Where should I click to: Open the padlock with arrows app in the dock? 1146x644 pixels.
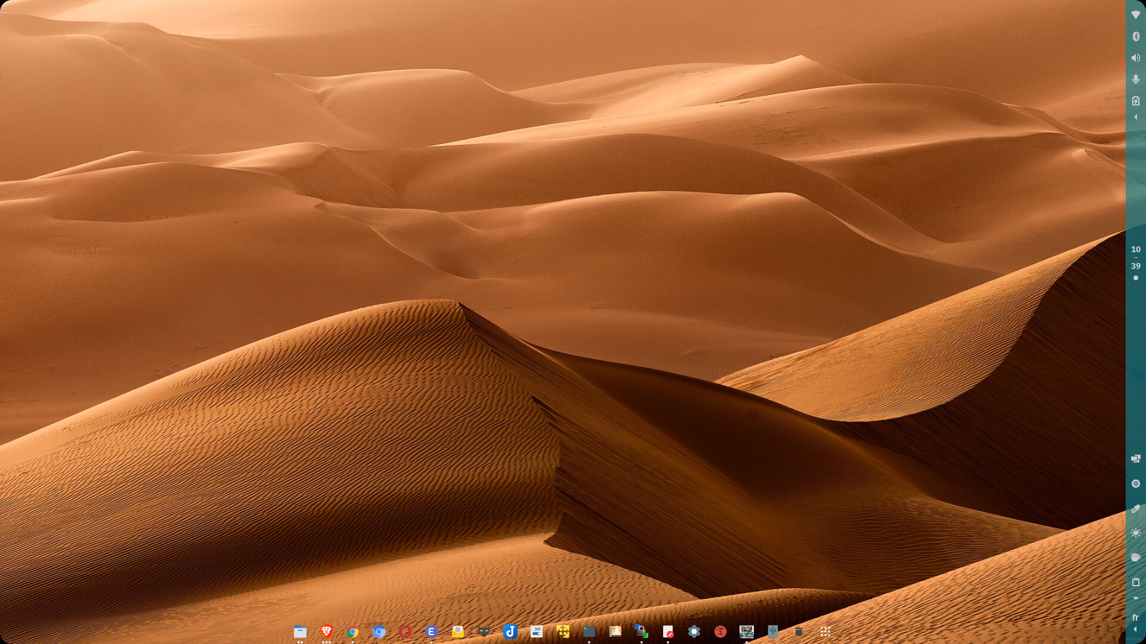coord(642,631)
